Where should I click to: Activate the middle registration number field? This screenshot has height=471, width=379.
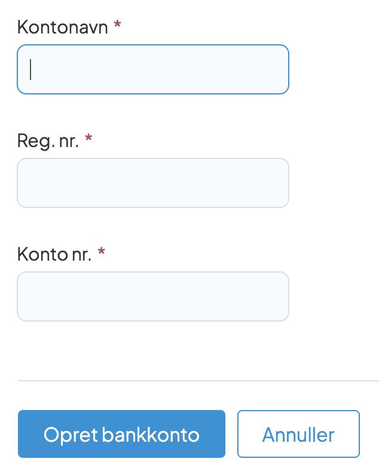(x=153, y=183)
